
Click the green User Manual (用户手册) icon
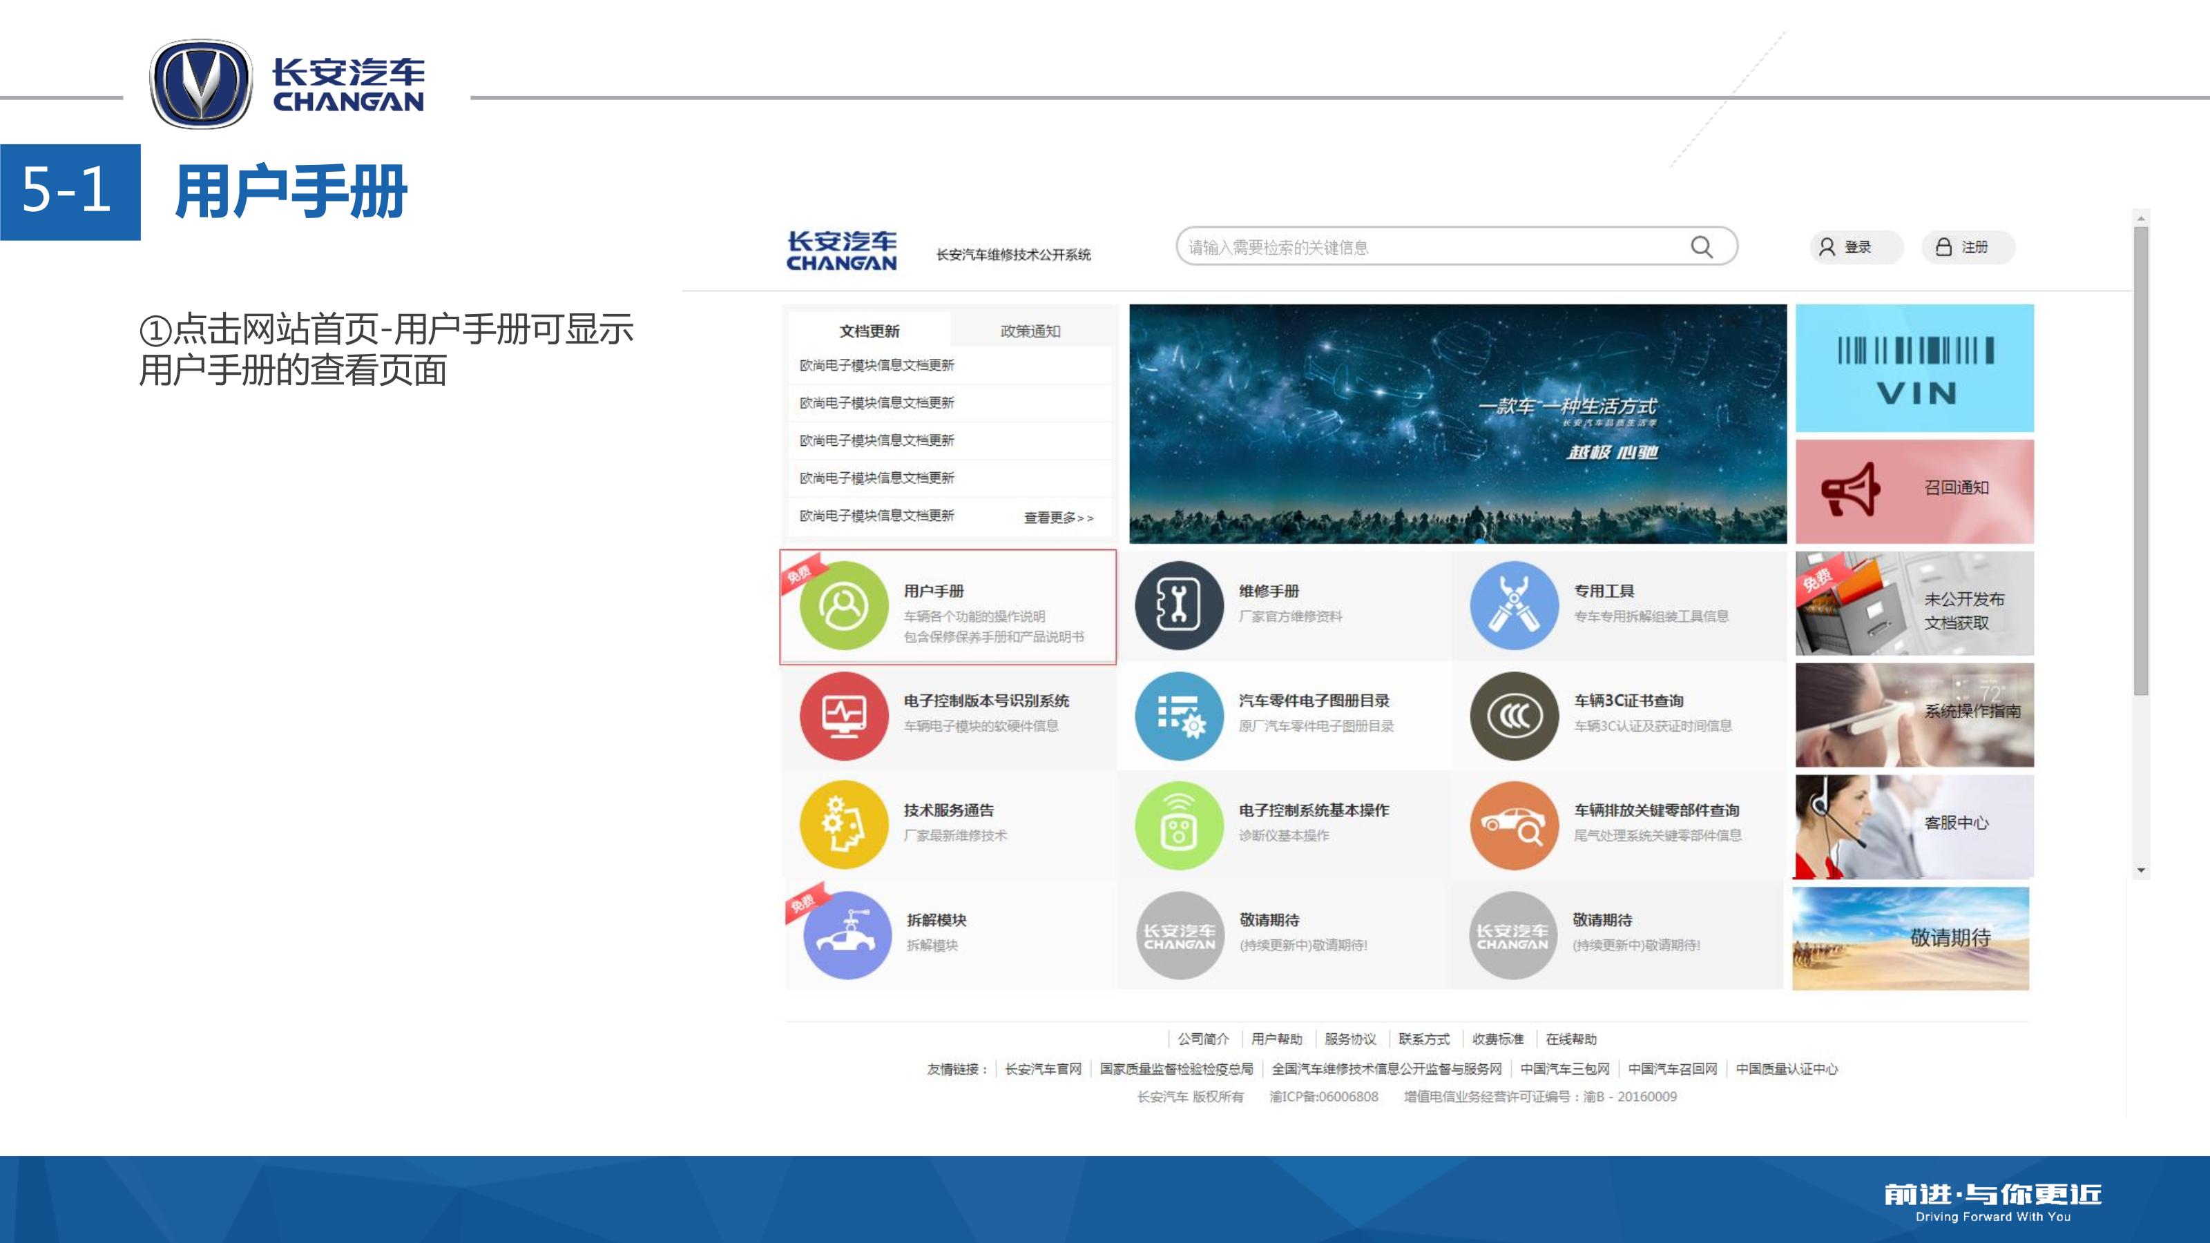(x=843, y=606)
